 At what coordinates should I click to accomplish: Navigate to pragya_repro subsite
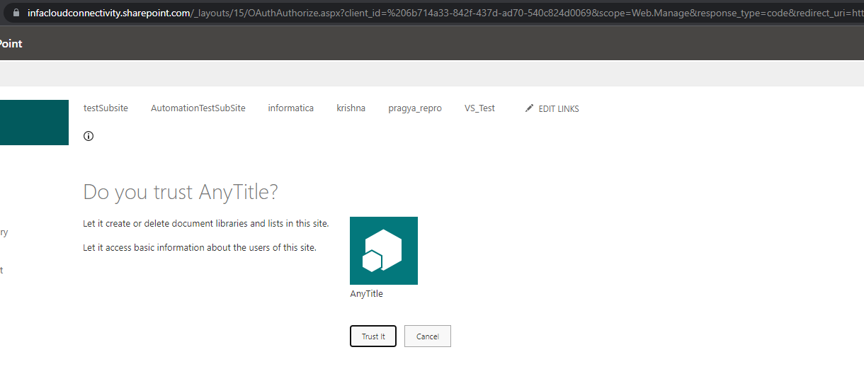click(415, 108)
